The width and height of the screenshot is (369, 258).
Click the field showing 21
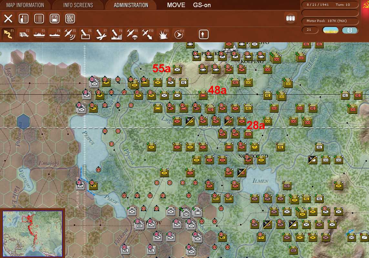tap(310, 30)
